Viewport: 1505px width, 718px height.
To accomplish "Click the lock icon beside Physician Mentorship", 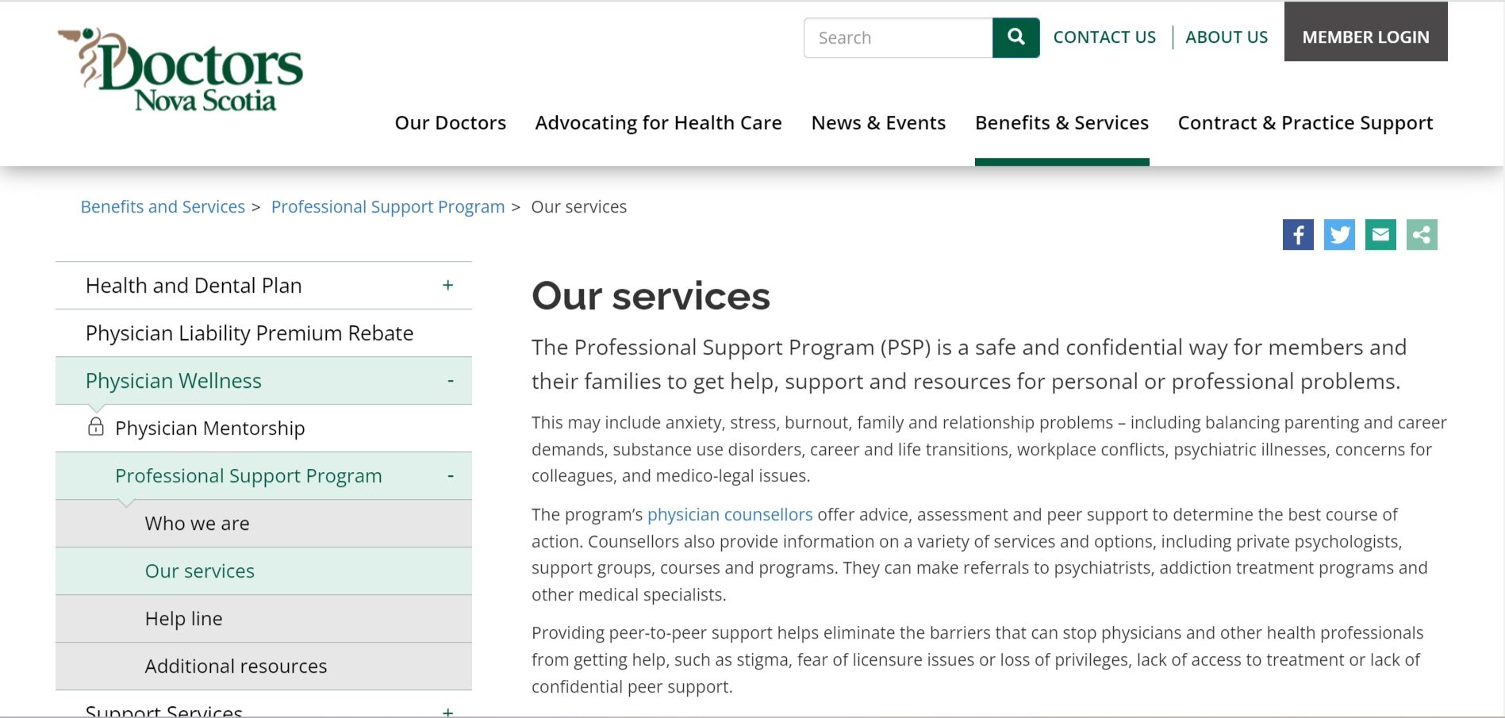I will point(96,427).
